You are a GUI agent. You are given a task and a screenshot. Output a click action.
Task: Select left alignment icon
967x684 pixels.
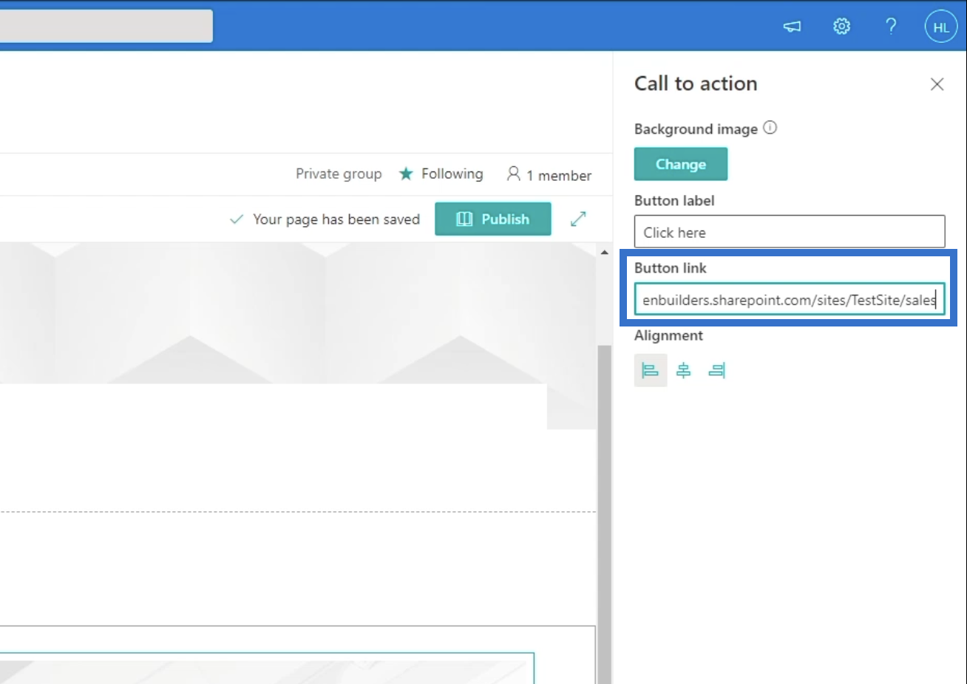click(x=651, y=370)
